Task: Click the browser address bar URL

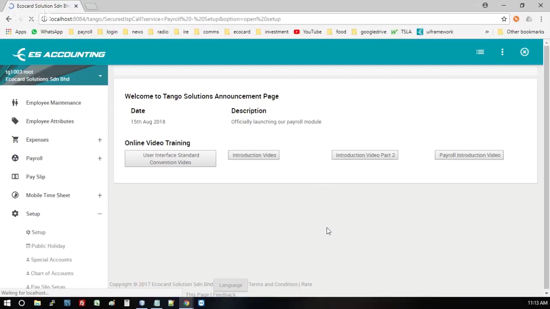Action: (x=165, y=19)
